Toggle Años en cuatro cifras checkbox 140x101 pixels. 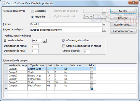point(64,41)
